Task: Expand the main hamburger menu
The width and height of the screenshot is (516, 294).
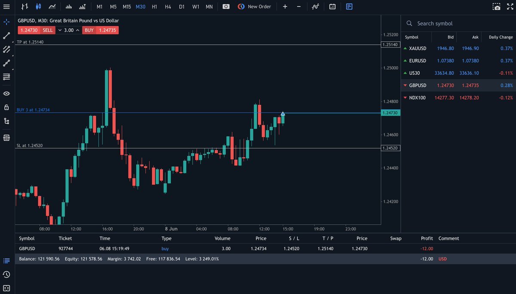Action: pos(6,6)
